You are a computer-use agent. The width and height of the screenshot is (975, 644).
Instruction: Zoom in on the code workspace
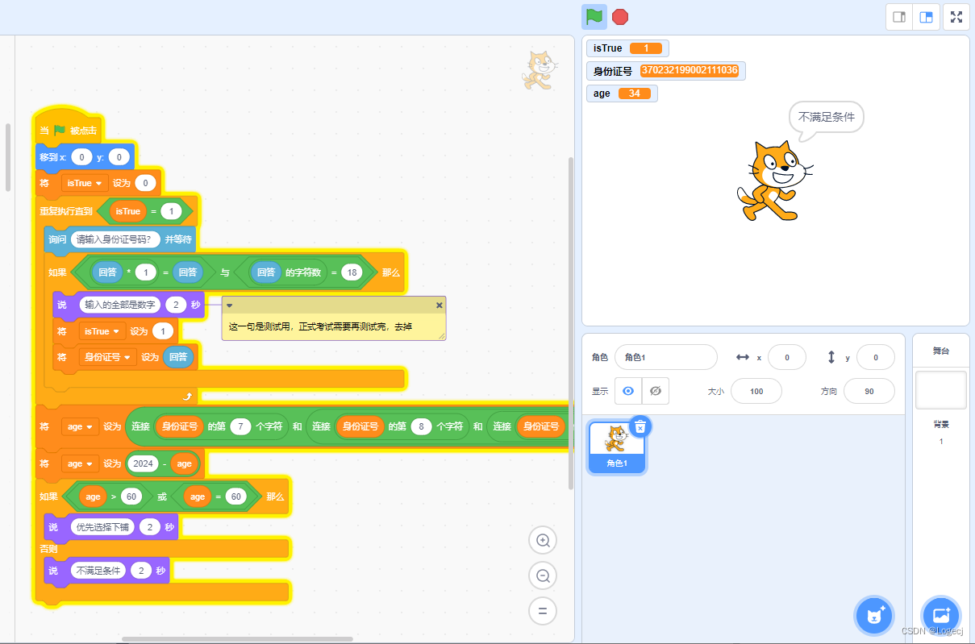point(543,541)
